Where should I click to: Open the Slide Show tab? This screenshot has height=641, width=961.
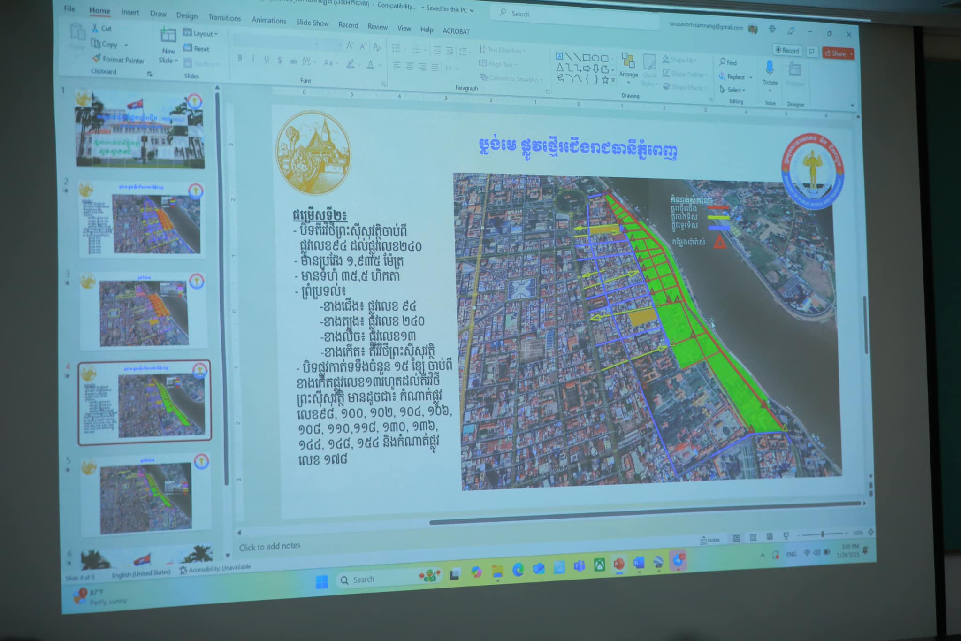312,23
